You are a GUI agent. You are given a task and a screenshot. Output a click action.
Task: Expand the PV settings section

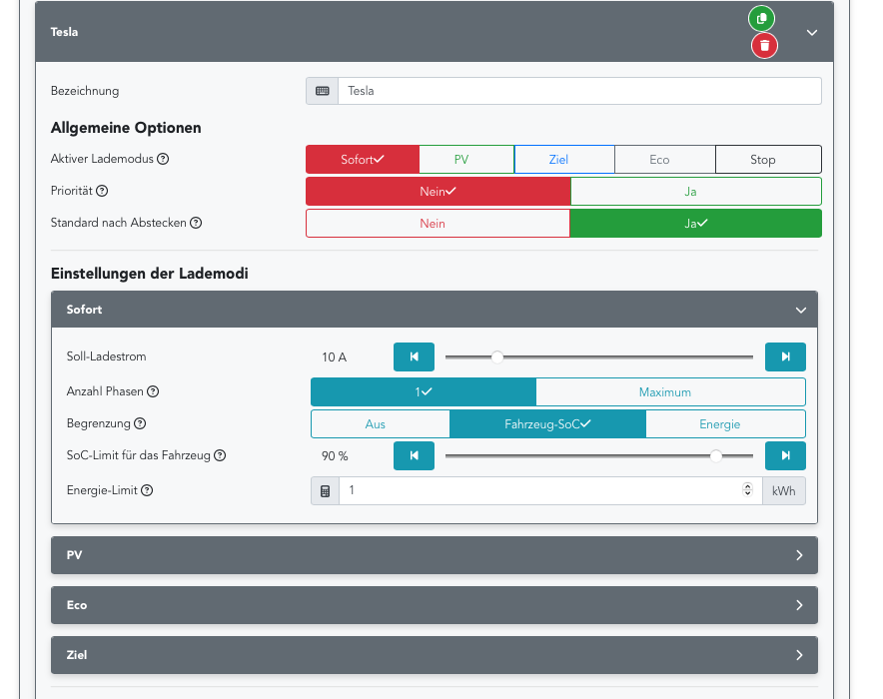(x=434, y=555)
